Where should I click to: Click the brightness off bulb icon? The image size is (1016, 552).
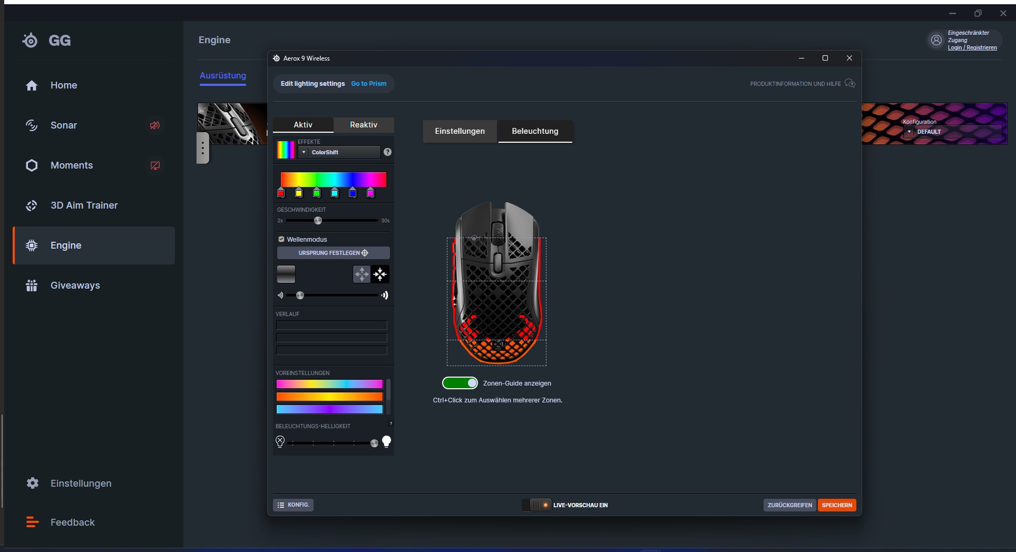pyautogui.click(x=280, y=441)
